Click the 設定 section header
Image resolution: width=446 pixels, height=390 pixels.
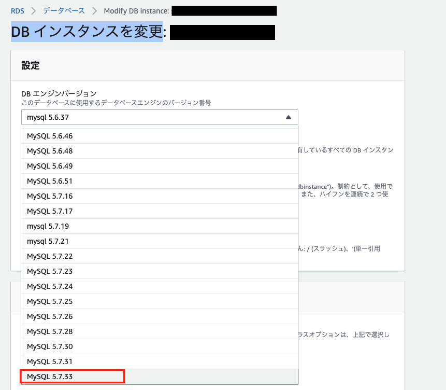(x=31, y=65)
